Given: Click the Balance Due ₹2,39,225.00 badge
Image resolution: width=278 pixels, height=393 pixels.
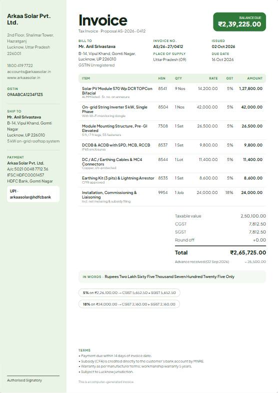Looking at the screenshot, I should pyautogui.click(x=239, y=22).
